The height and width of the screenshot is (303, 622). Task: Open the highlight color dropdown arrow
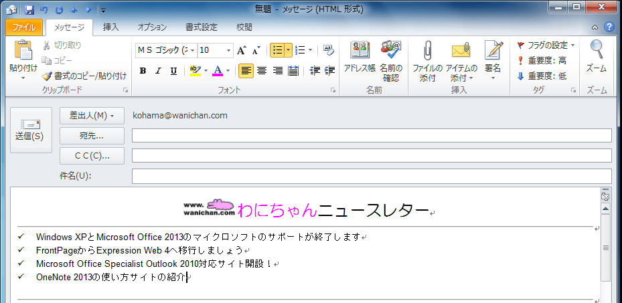206,71
